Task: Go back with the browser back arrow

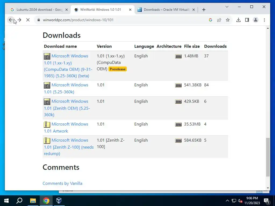Action: 10,20
